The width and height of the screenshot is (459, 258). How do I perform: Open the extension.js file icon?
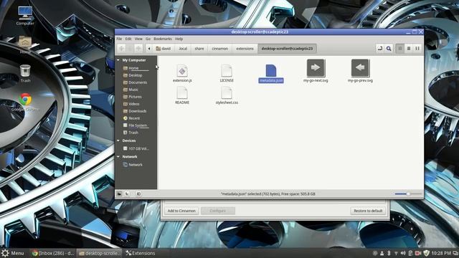click(x=182, y=71)
